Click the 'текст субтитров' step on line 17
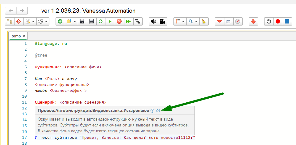296x145 pixels. point(58,138)
